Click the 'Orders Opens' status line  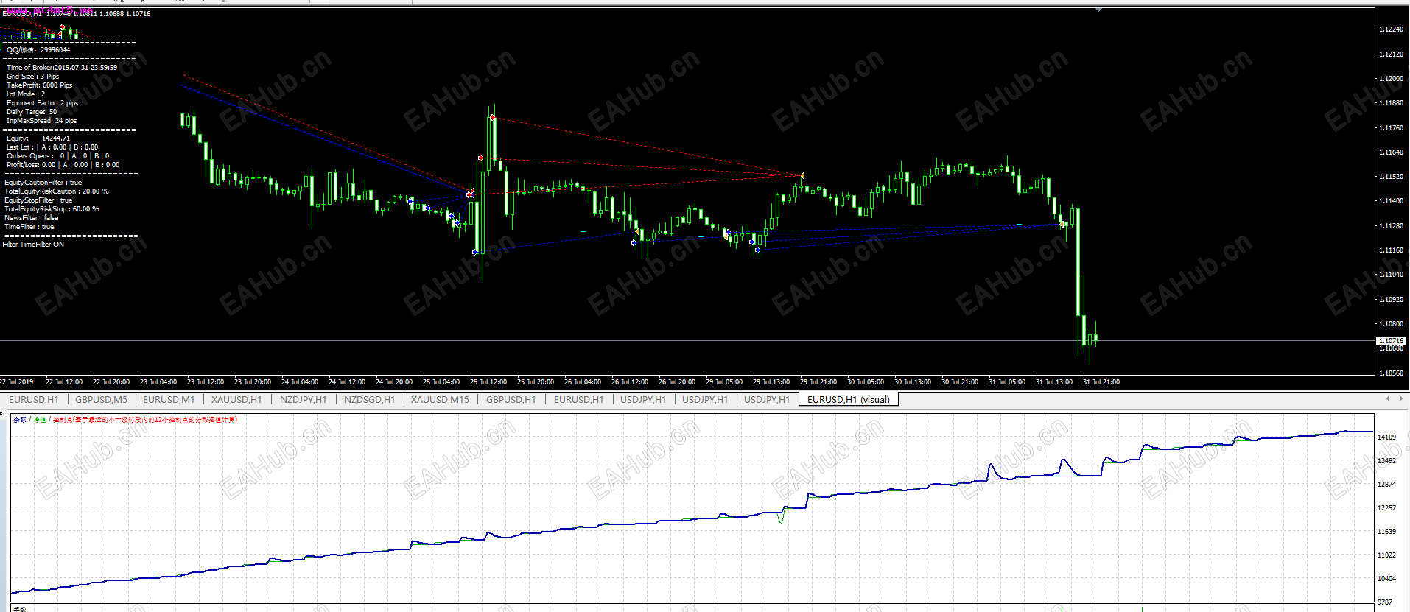58,156
